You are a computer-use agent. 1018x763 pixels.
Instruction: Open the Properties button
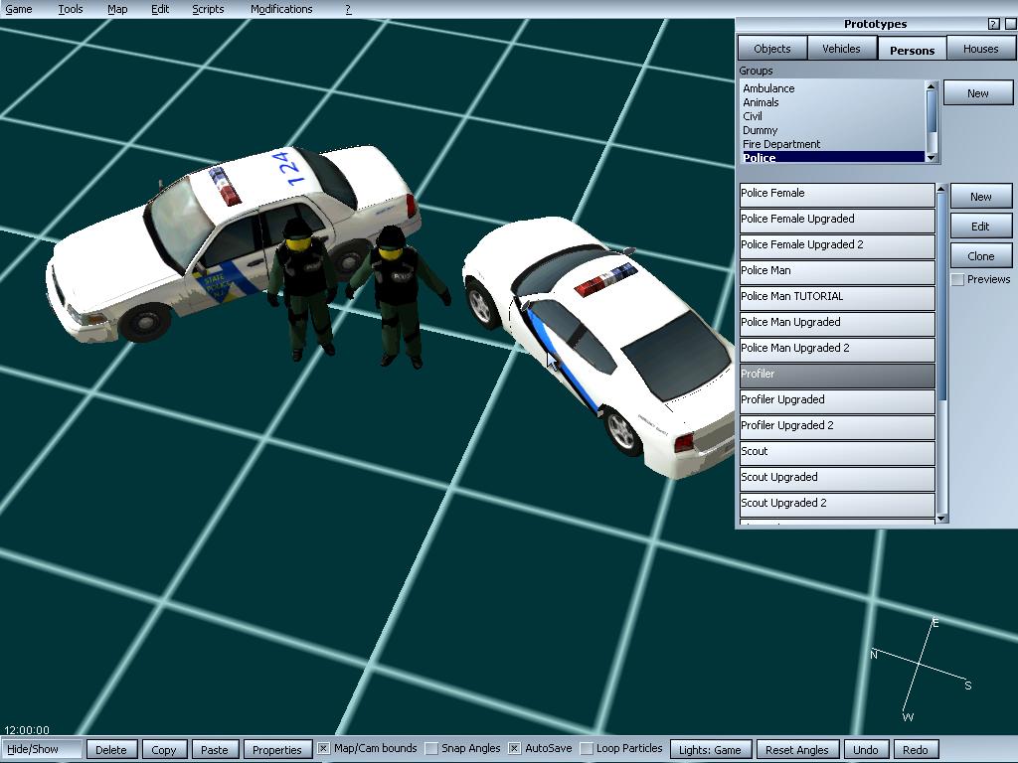277,750
